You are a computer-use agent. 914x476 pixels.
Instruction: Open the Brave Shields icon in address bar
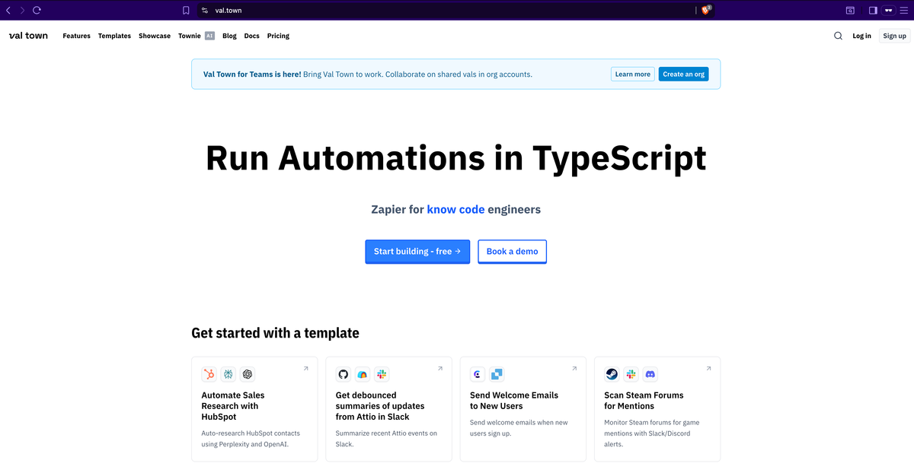[x=705, y=11]
